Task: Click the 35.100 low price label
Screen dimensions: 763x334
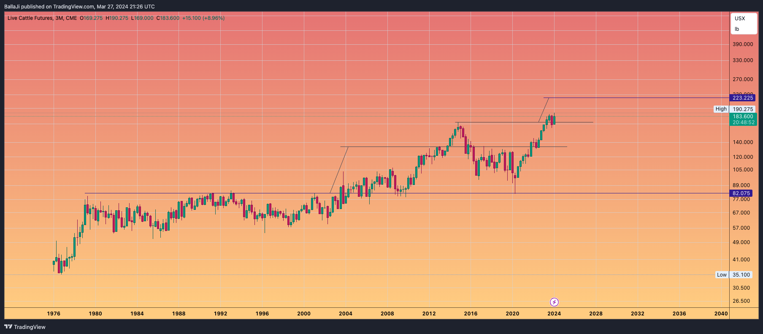Action: pyautogui.click(x=741, y=275)
